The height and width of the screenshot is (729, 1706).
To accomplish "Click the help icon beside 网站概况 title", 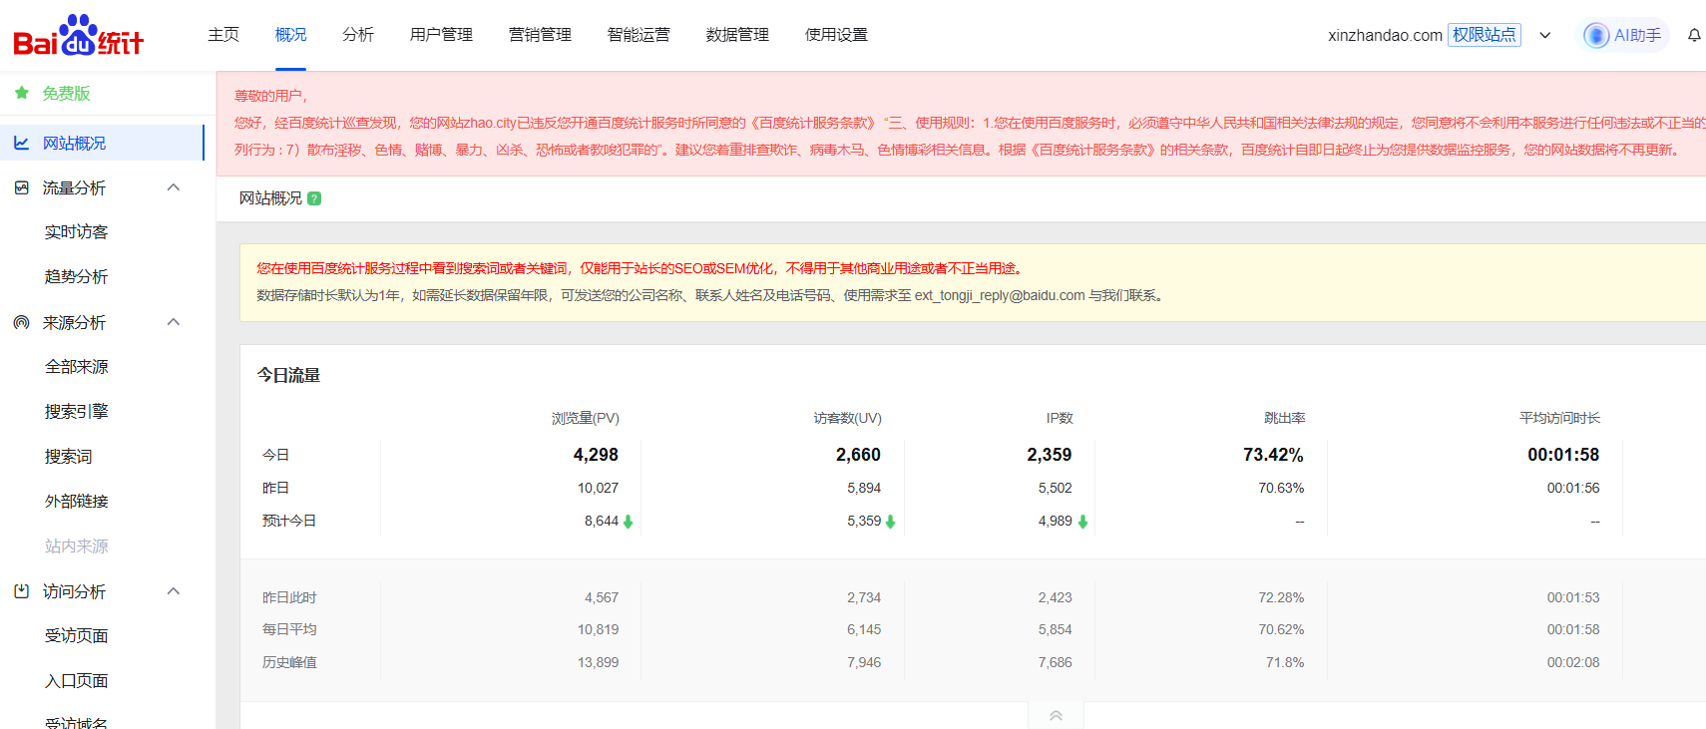I will coord(314,198).
